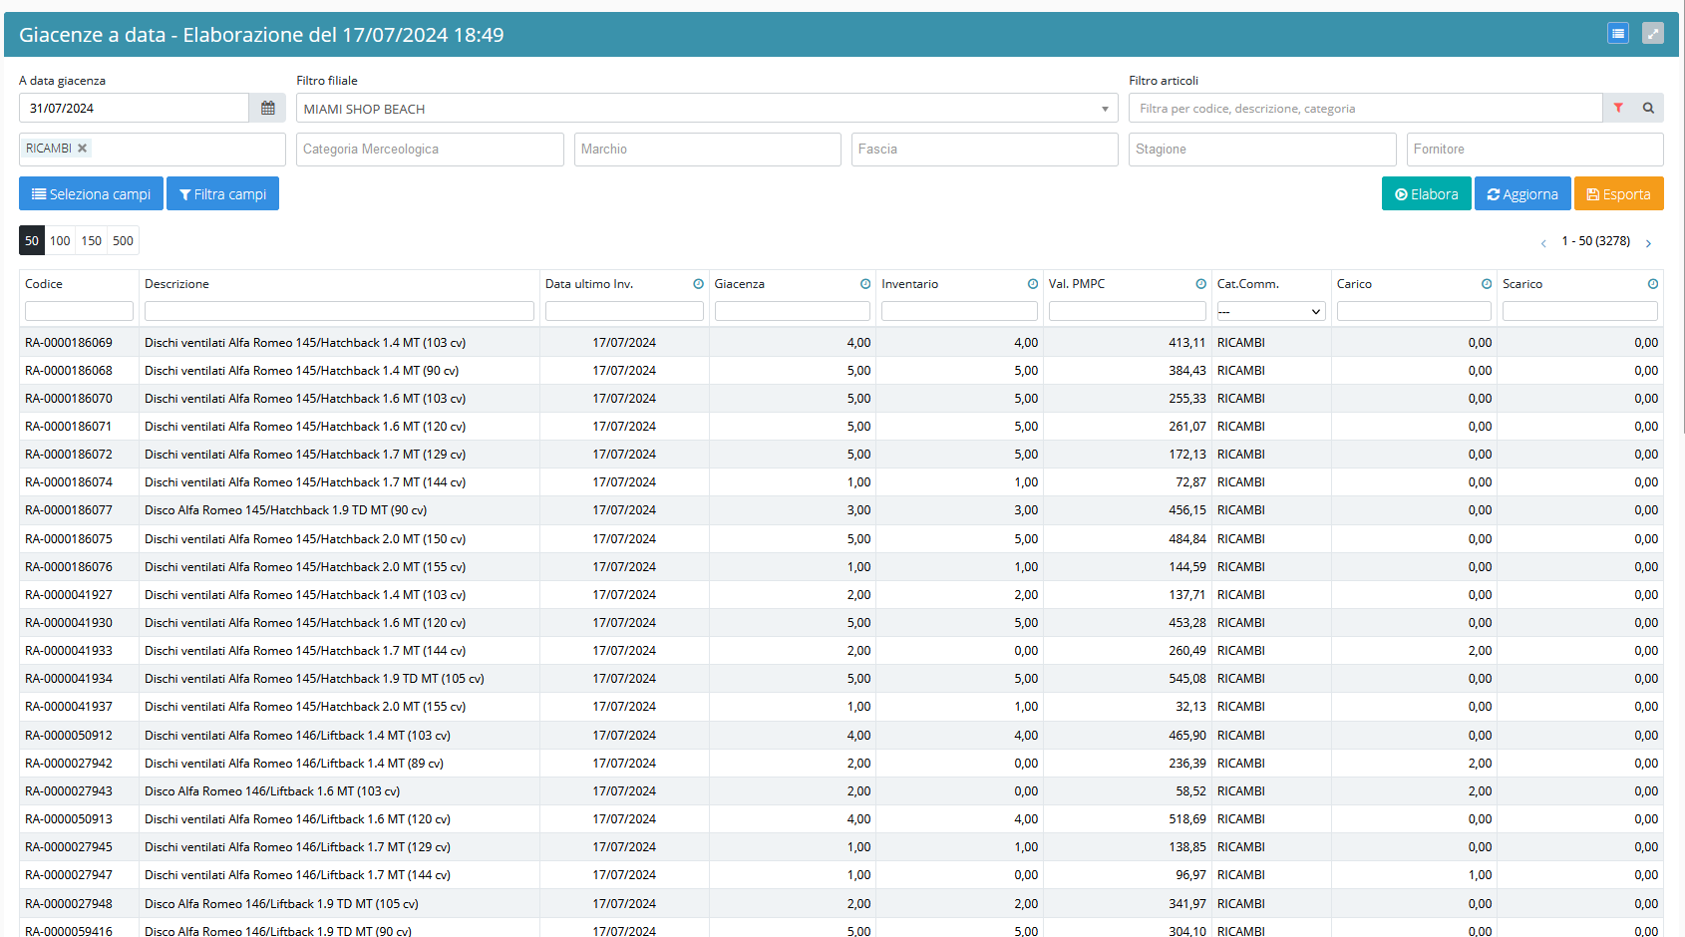The height and width of the screenshot is (937, 1685).
Task: Click the Descrizione column filter box
Action: tap(339, 311)
